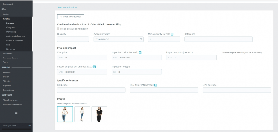Open Shop Parameters in the sidebar
This screenshot has width=278, height=132.
tap(10, 100)
